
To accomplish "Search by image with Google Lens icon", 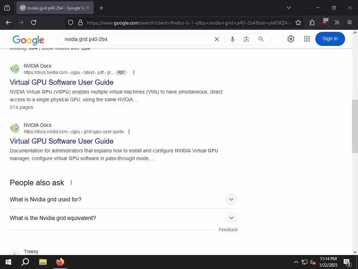I will coord(246,39).
